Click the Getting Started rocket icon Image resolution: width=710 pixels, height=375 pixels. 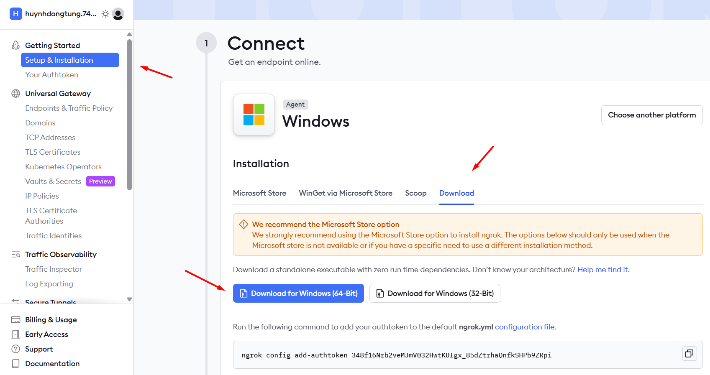tap(16, 45)
